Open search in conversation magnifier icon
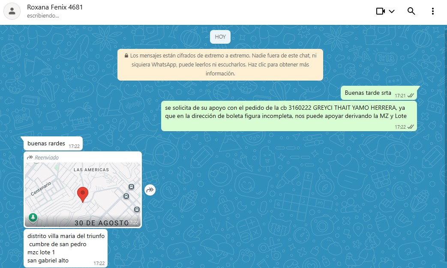The width and height of the screenshot is (447, 268). click(411, 12)
